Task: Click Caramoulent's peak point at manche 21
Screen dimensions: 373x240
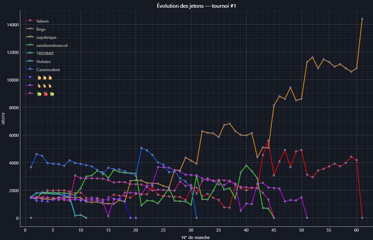Action: click(141, 148)
